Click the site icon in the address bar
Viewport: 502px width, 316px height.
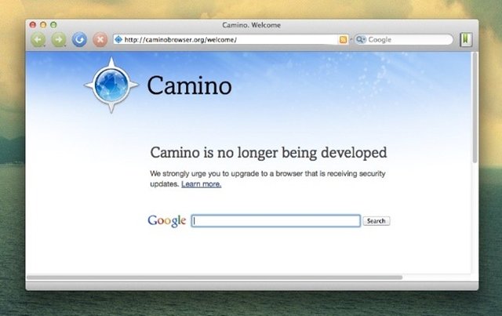pos(118,39)
